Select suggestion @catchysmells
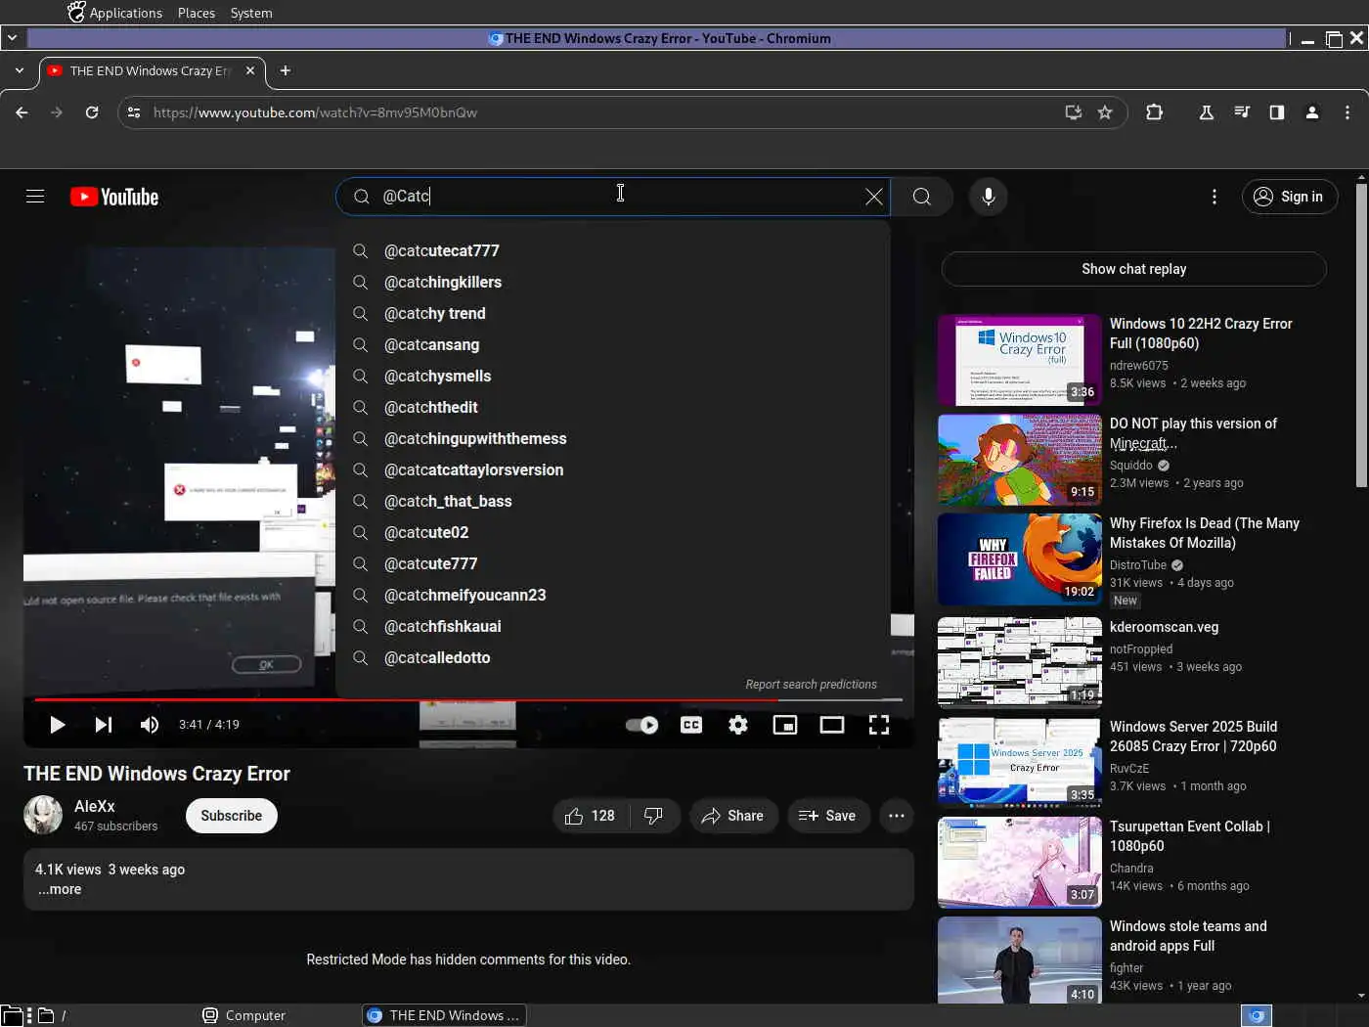Viewport: 1369px width, 1027px height. (613, 377)
